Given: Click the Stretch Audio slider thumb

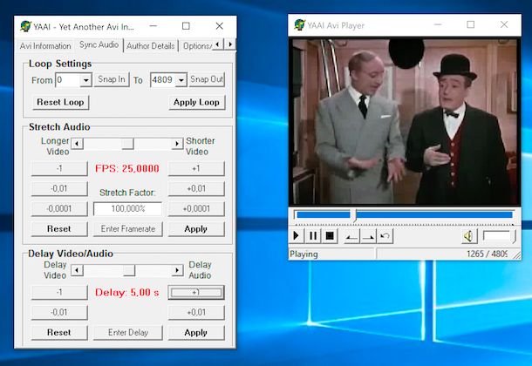Looking at the screenshot, I should (128, 144).
